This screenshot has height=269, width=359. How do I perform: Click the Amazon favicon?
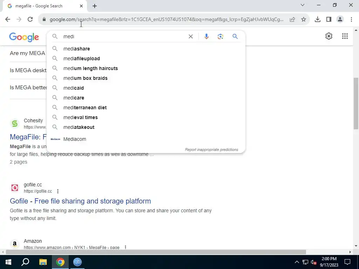(x=15, y=244)
